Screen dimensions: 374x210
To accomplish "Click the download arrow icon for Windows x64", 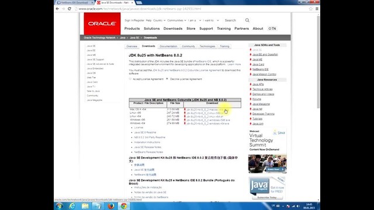I will click(185, 124).
